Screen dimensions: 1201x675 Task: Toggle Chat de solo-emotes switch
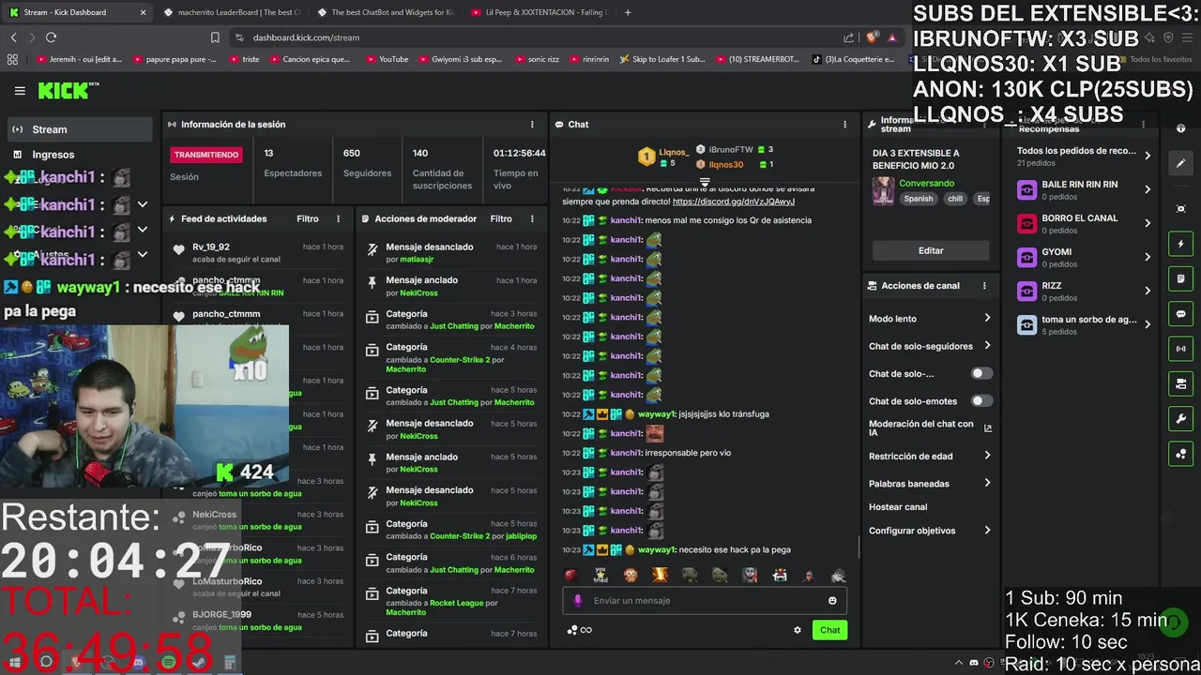tap(981, 400)
